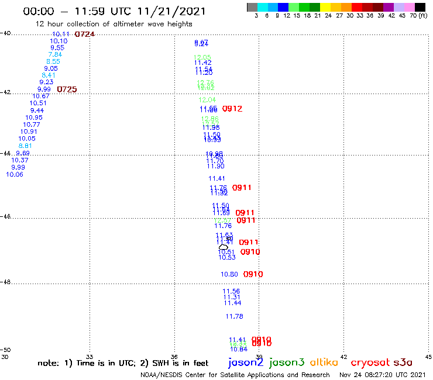
Task: Click the value 9.69
Action: tap(23, 153)
